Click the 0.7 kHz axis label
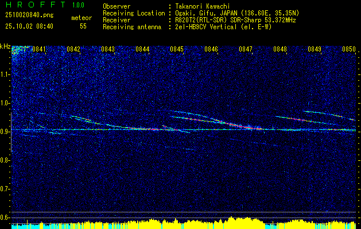Image resolution: width=361 pixels, height=229 pixels. point(5,189)
